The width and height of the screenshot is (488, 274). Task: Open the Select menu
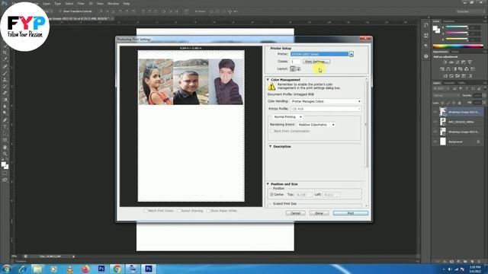[x=69, y=3]
